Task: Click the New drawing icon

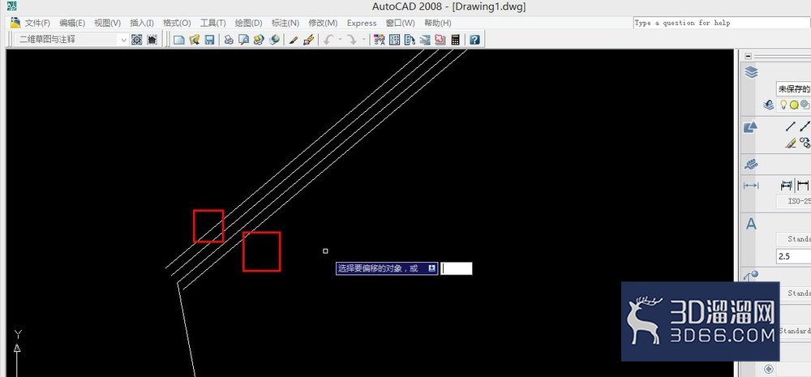Action: pos(179,40)
